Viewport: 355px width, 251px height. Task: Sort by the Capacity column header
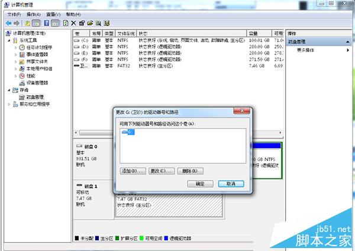coord(259,34)
